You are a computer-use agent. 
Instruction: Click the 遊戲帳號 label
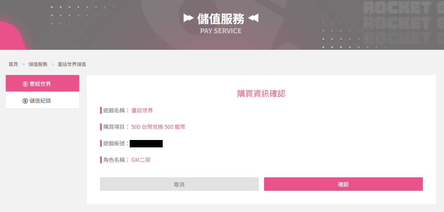115,143
